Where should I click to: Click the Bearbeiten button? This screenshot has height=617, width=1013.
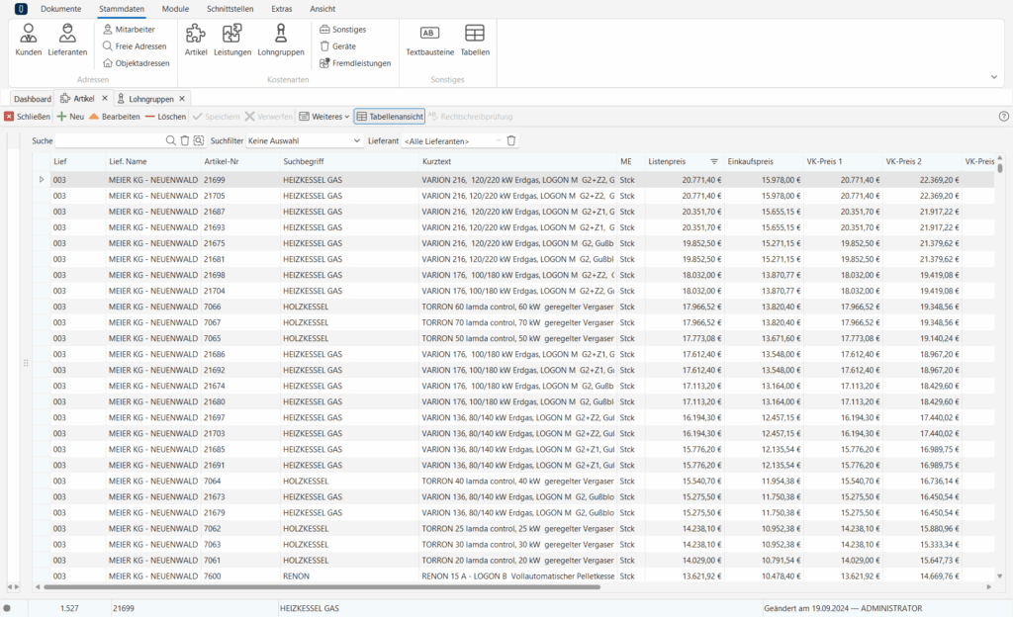(115, 117)
